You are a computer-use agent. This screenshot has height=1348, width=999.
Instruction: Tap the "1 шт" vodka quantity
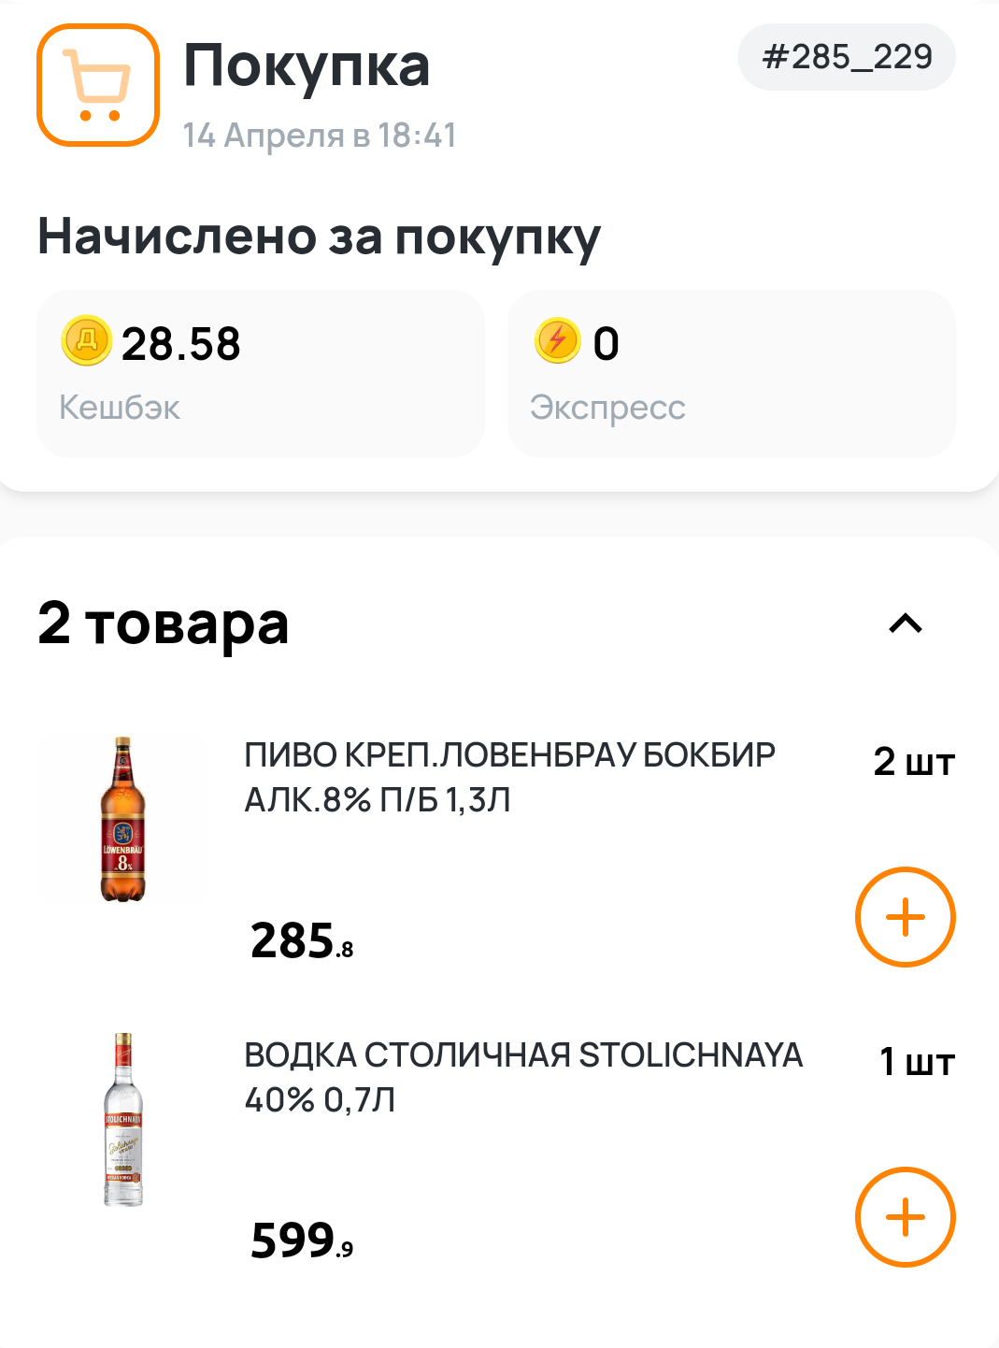coord(917,1063)
